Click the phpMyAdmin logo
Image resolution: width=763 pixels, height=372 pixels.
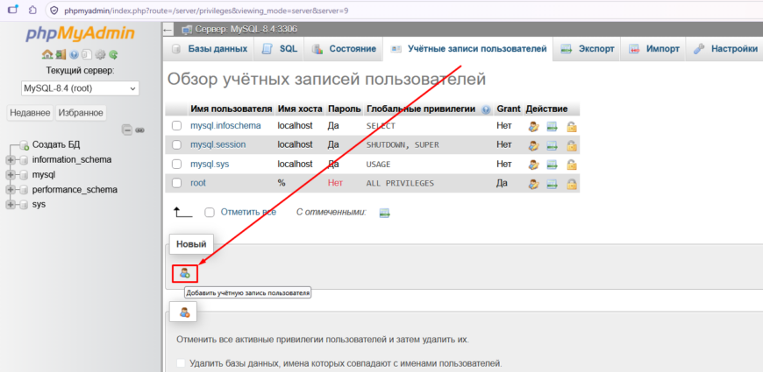(x=81, y=33)
